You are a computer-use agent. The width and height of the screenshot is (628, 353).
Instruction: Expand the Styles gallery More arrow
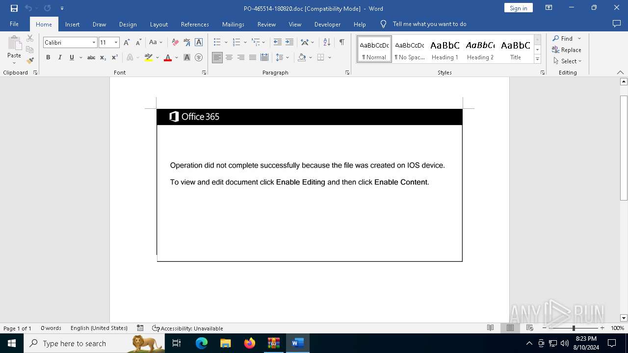(537, 59)
